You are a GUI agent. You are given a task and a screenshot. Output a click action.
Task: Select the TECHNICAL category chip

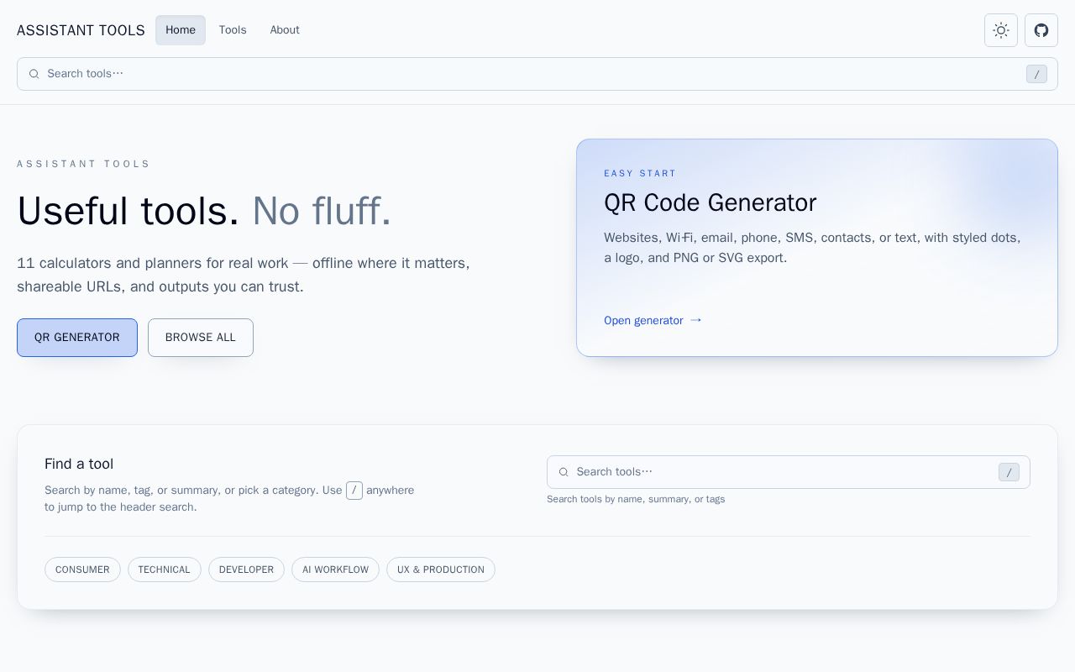[x=165, y=570]
